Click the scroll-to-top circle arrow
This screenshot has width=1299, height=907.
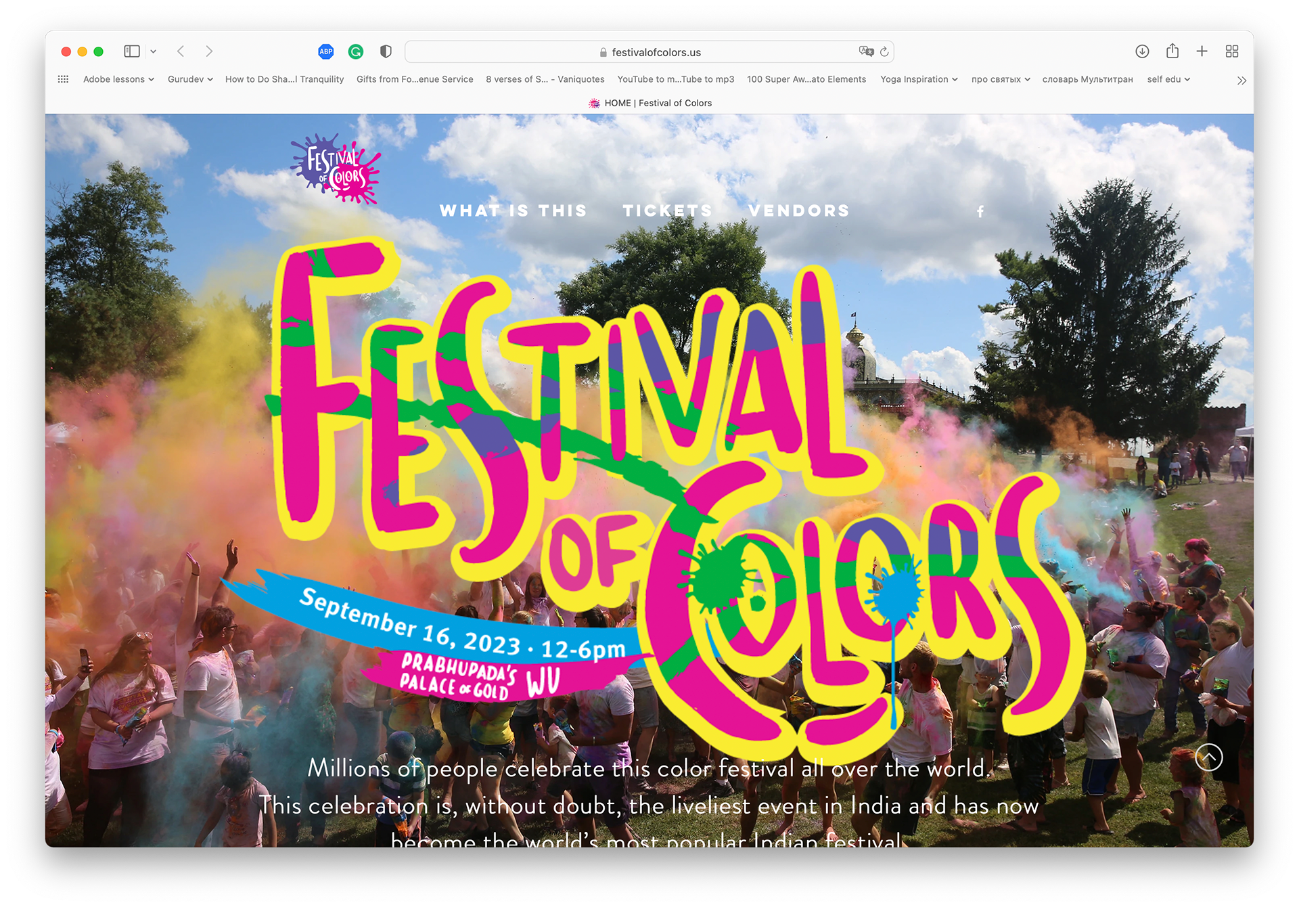coord(1209,757)
